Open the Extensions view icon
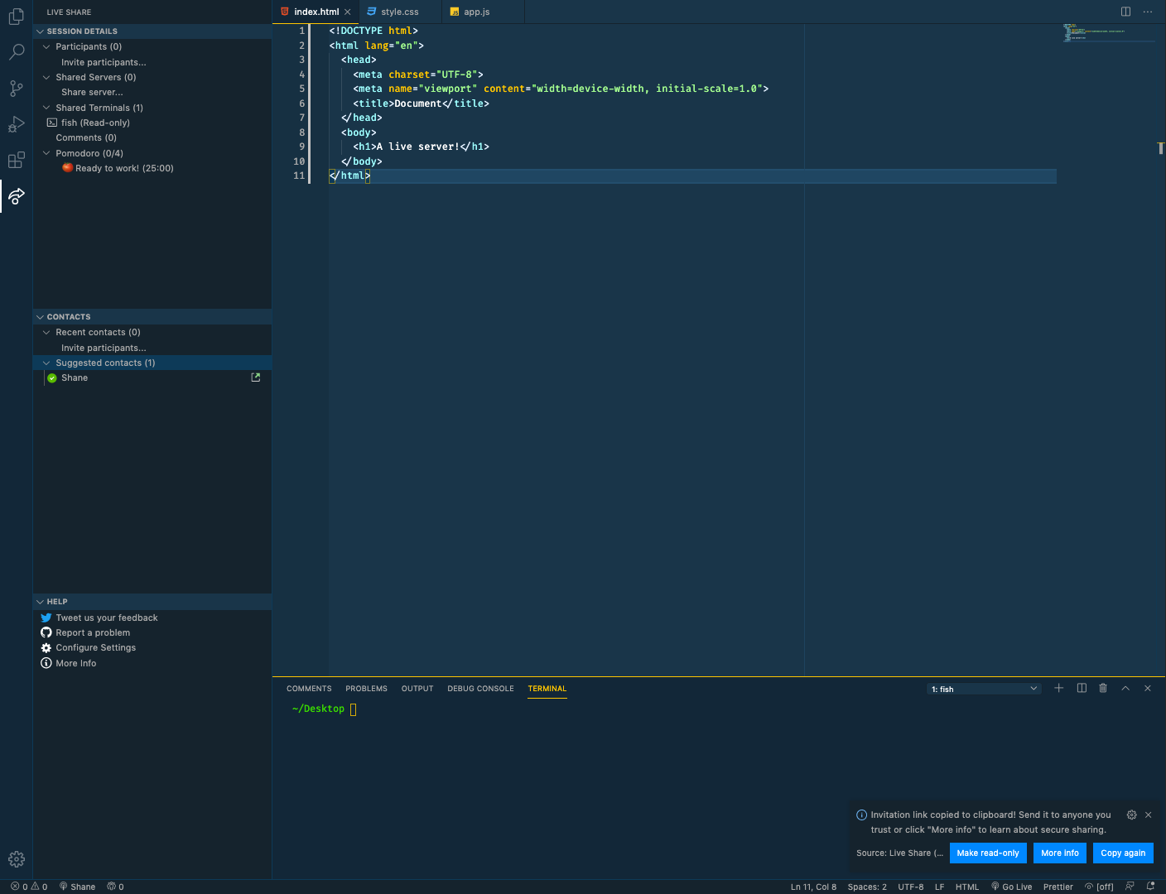The width and height of the screenshot is (1166, 894). tap(16, 160)
